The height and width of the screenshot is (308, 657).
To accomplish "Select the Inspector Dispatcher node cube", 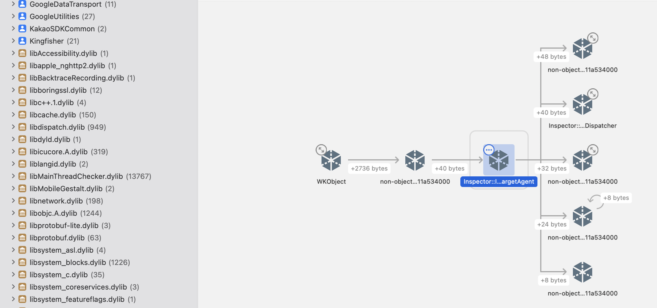I will (x=582, y=105).
